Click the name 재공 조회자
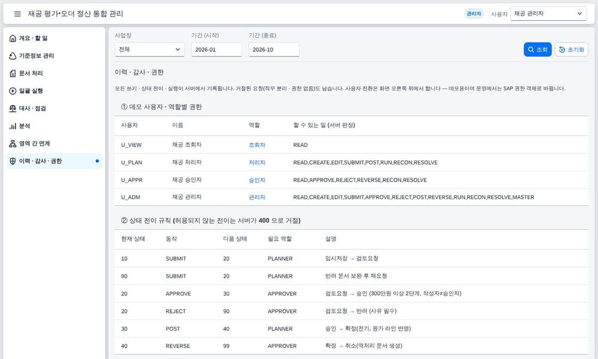Screen dimensions: 598x359 click(187, 145)
